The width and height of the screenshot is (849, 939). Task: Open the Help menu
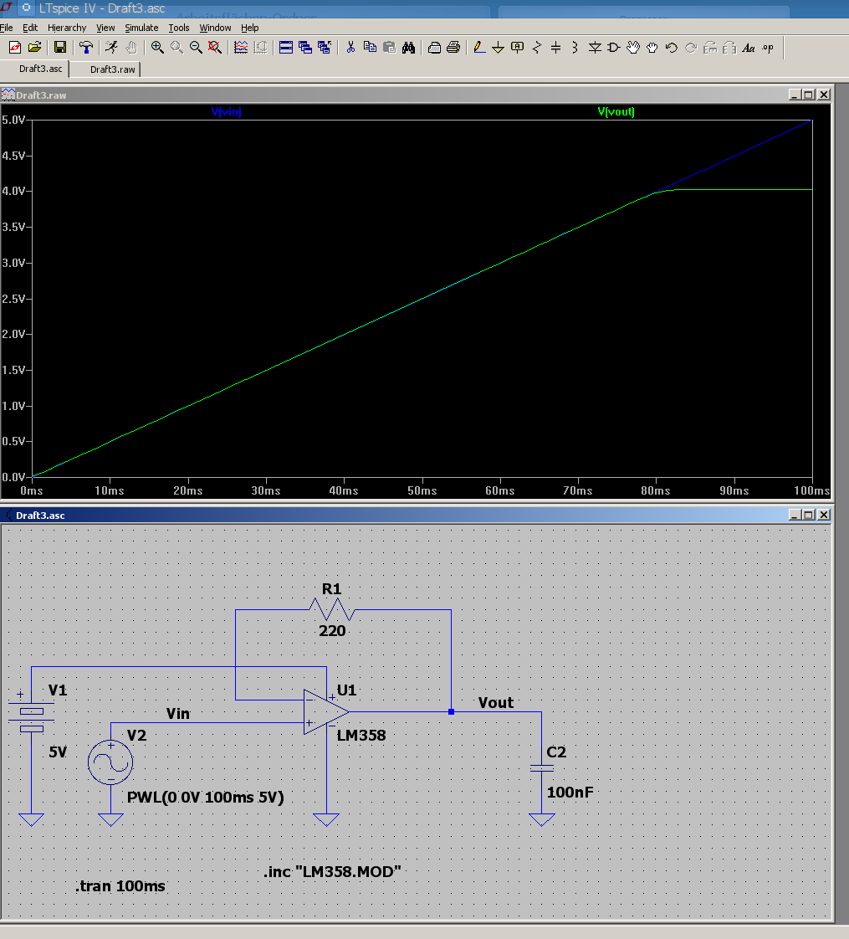click(249, 28)
